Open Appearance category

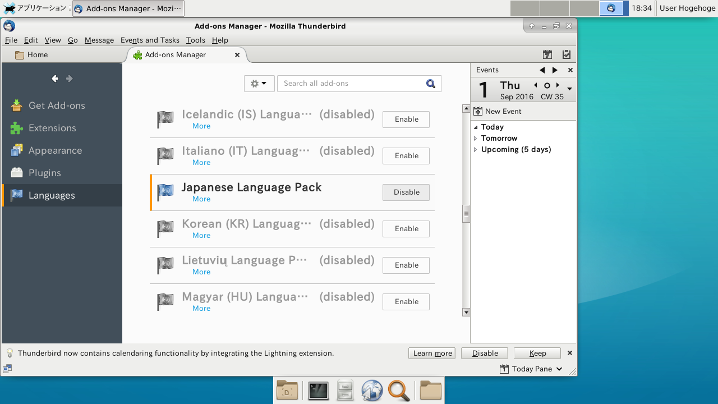pos(62,150)
